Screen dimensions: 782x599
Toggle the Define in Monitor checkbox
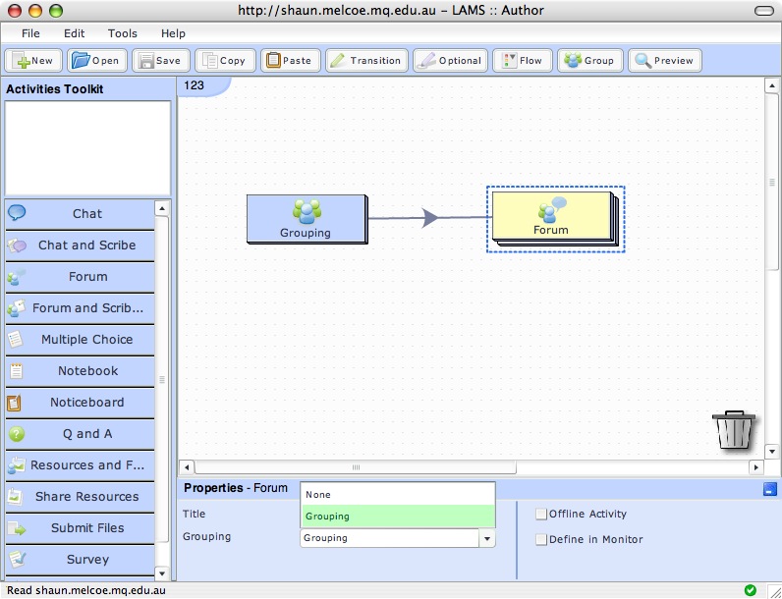click(x=541, y=539)
